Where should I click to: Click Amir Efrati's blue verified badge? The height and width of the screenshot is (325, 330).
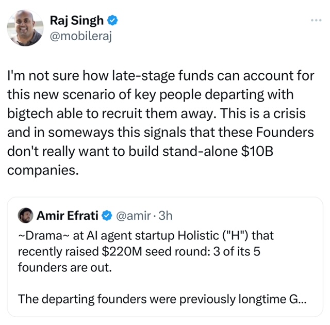106,215
